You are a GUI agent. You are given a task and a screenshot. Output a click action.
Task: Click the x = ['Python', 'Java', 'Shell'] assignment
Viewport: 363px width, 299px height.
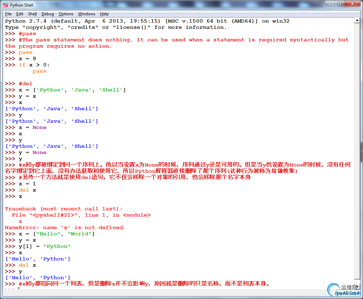(72, 90)
